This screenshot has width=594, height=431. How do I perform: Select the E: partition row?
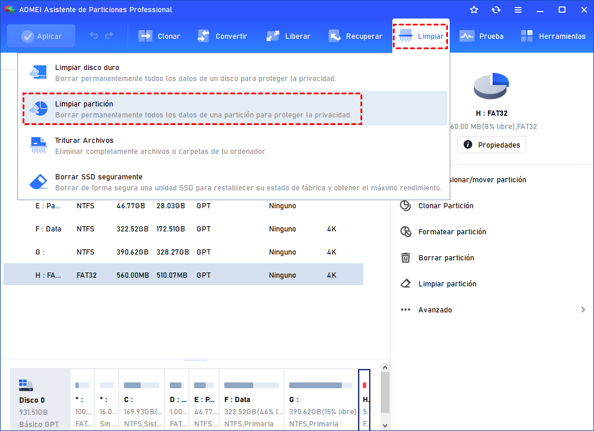[x=183, y=206]
